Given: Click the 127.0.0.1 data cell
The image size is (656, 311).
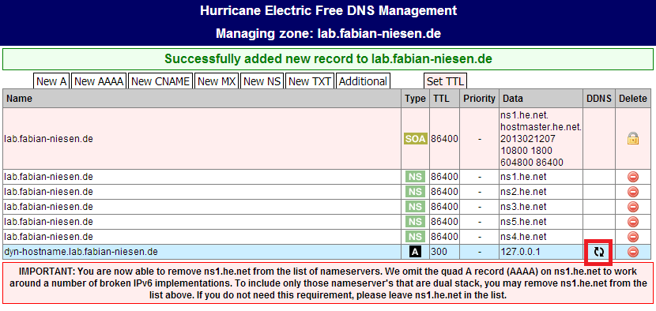Looking at the screenshot, I should point(541,252).
